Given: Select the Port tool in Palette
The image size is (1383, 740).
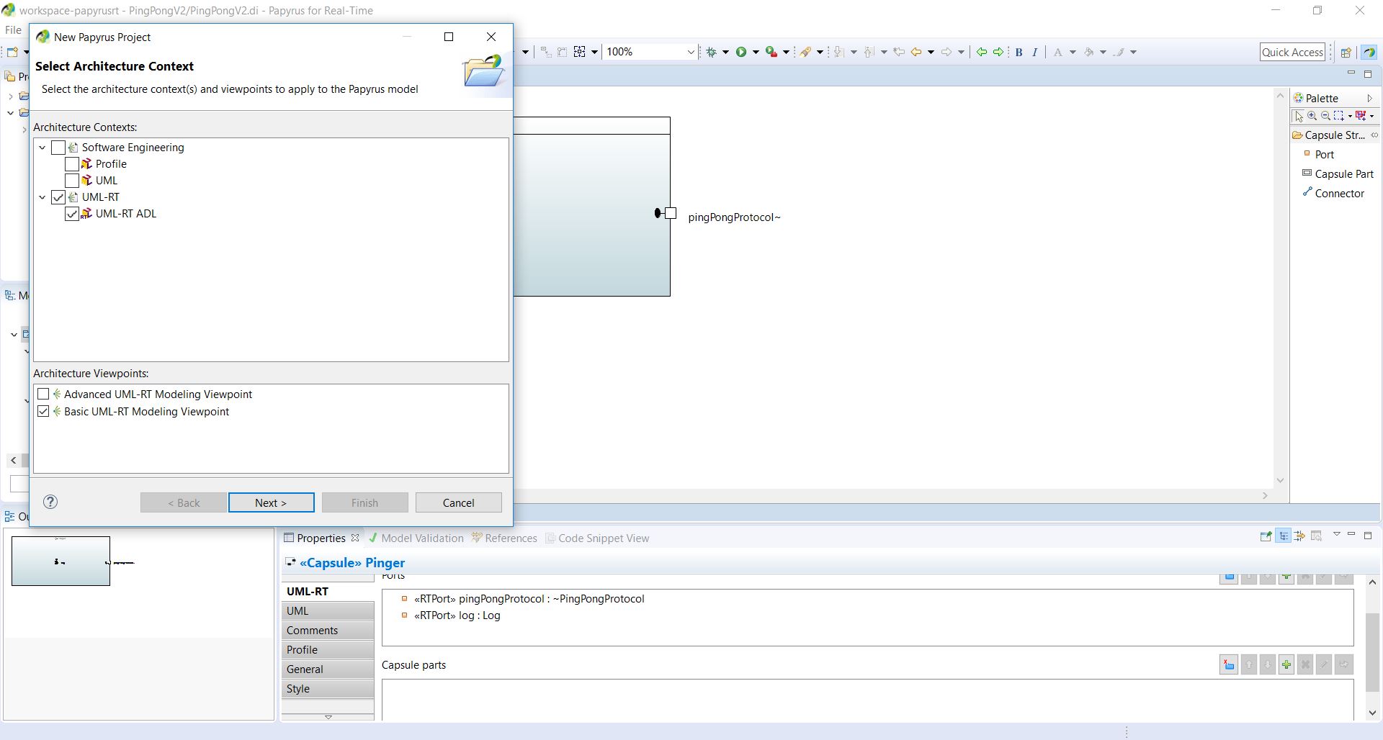Looking at the screenshot, I should coord(1324,154).
